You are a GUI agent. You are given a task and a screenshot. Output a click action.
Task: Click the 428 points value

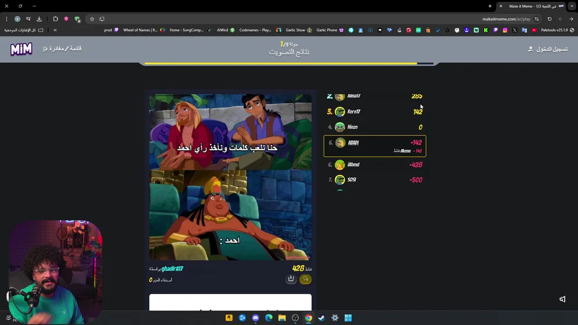click(x=298, y=268)
